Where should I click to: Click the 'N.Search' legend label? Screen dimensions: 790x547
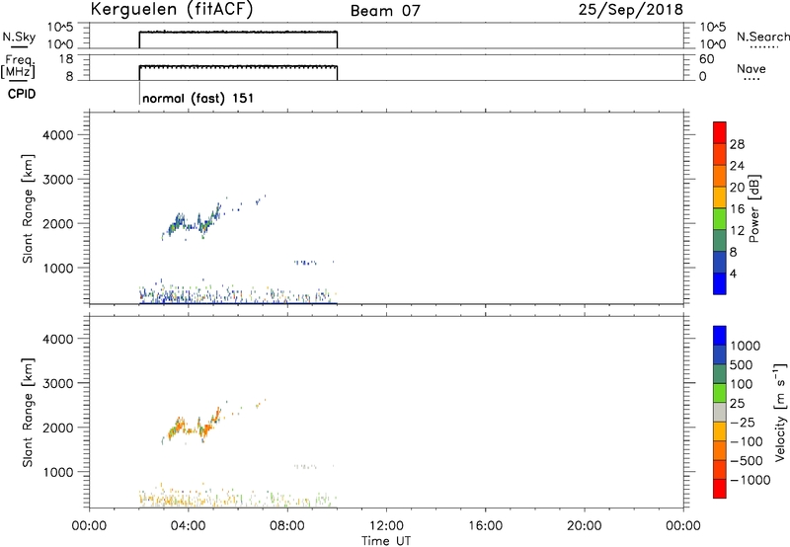(763, 37)
